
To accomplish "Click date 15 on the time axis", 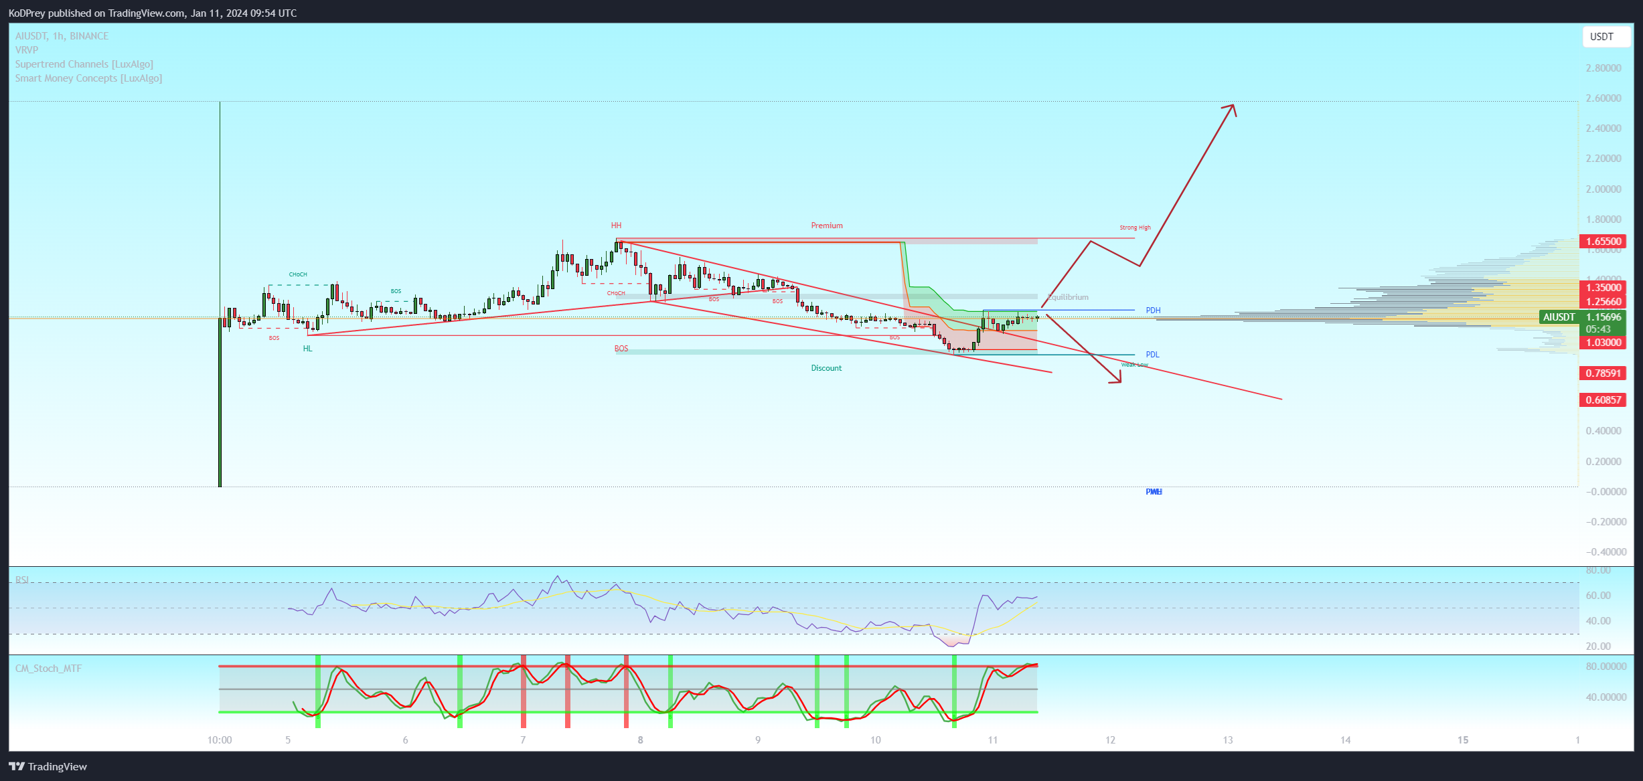I will point(1464,740).
